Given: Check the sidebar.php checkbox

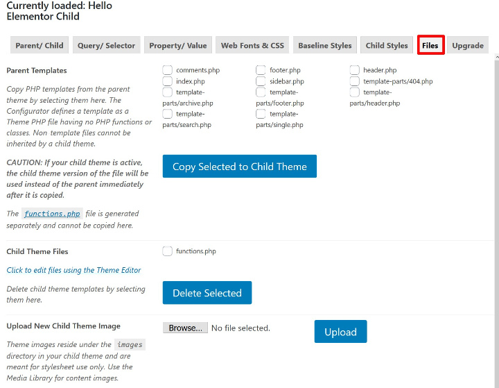Looking at the screenshot, I should pos(261,81).
